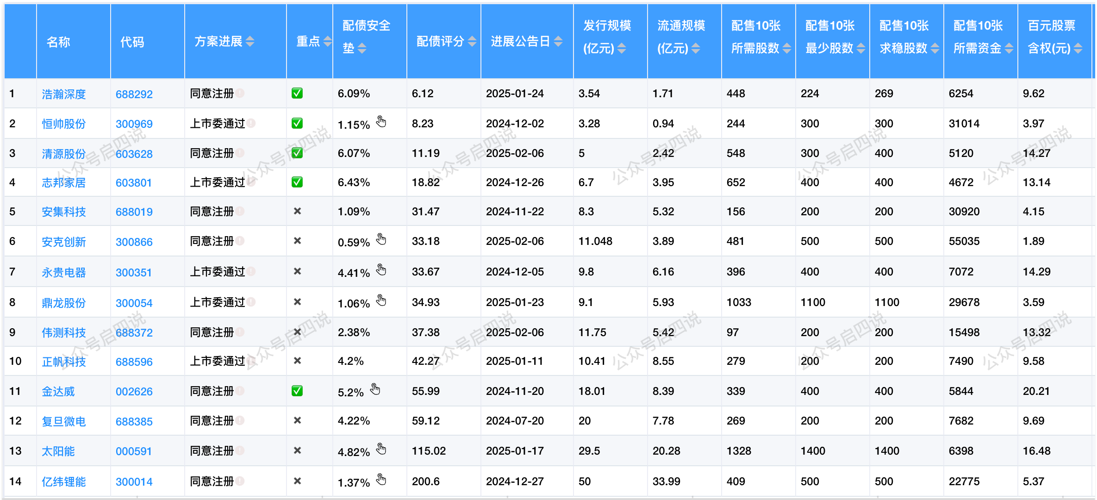Click hand icon in 鼎龙股份 row
The width and height of the screenshot is (1097, 500).
[381, 300]
